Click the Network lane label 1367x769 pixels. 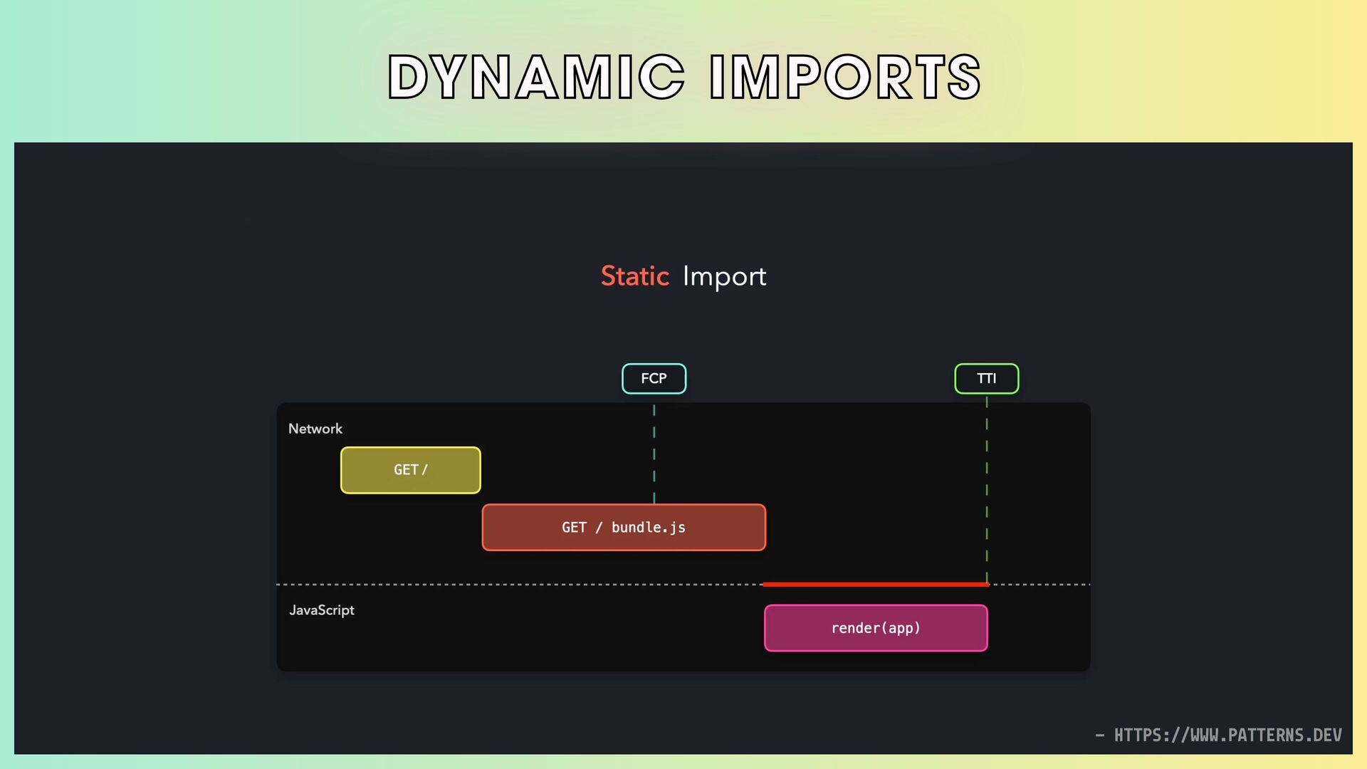315,429
